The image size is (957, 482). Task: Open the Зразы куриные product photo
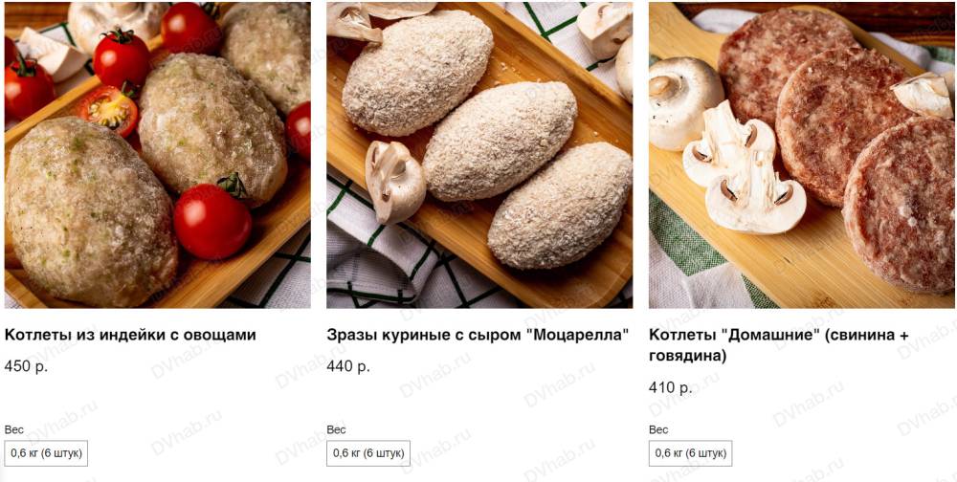[x=479, y=155]
